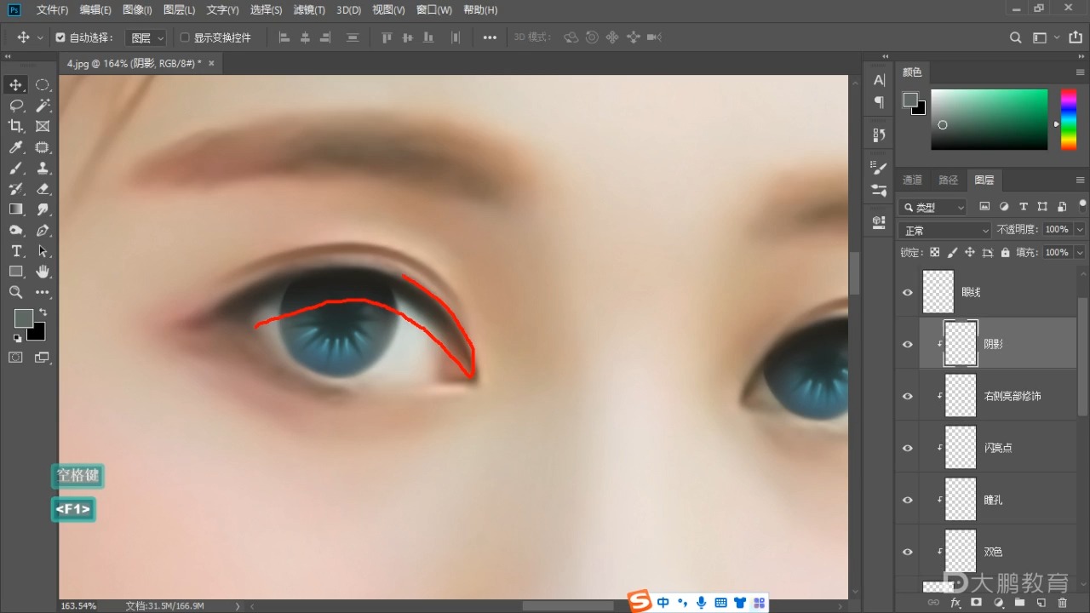Select the Eraser tool

point(43,188)
